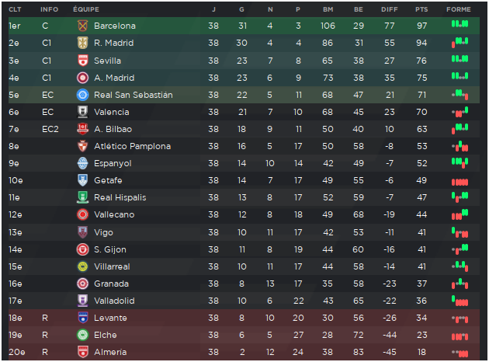Open Real San Sebastián team link
Screen dimensions: 489x362
pos(134,95)
